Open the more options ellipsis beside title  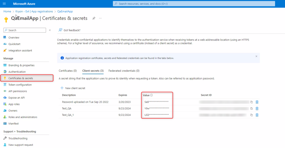tap(101, 18)
